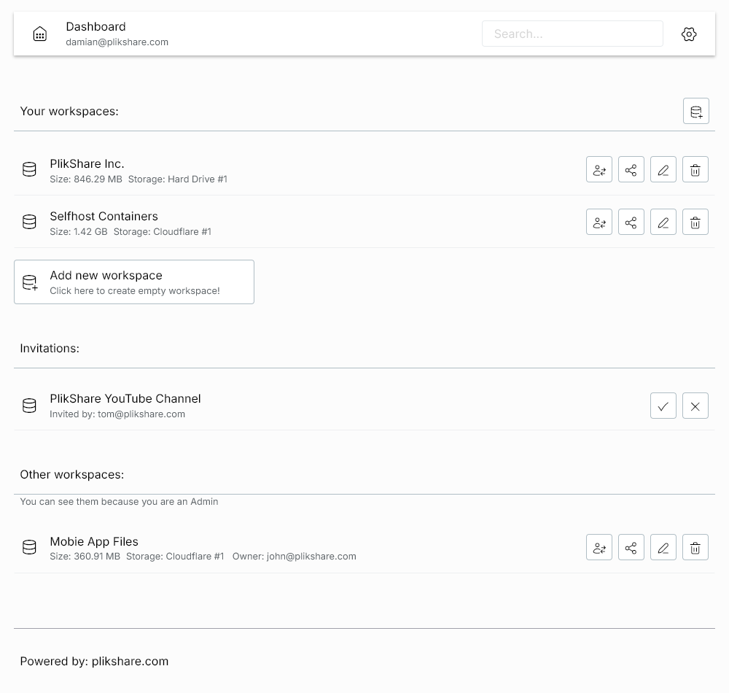Click the PlikShare YouTube Channel invitation title

point(125,398)
